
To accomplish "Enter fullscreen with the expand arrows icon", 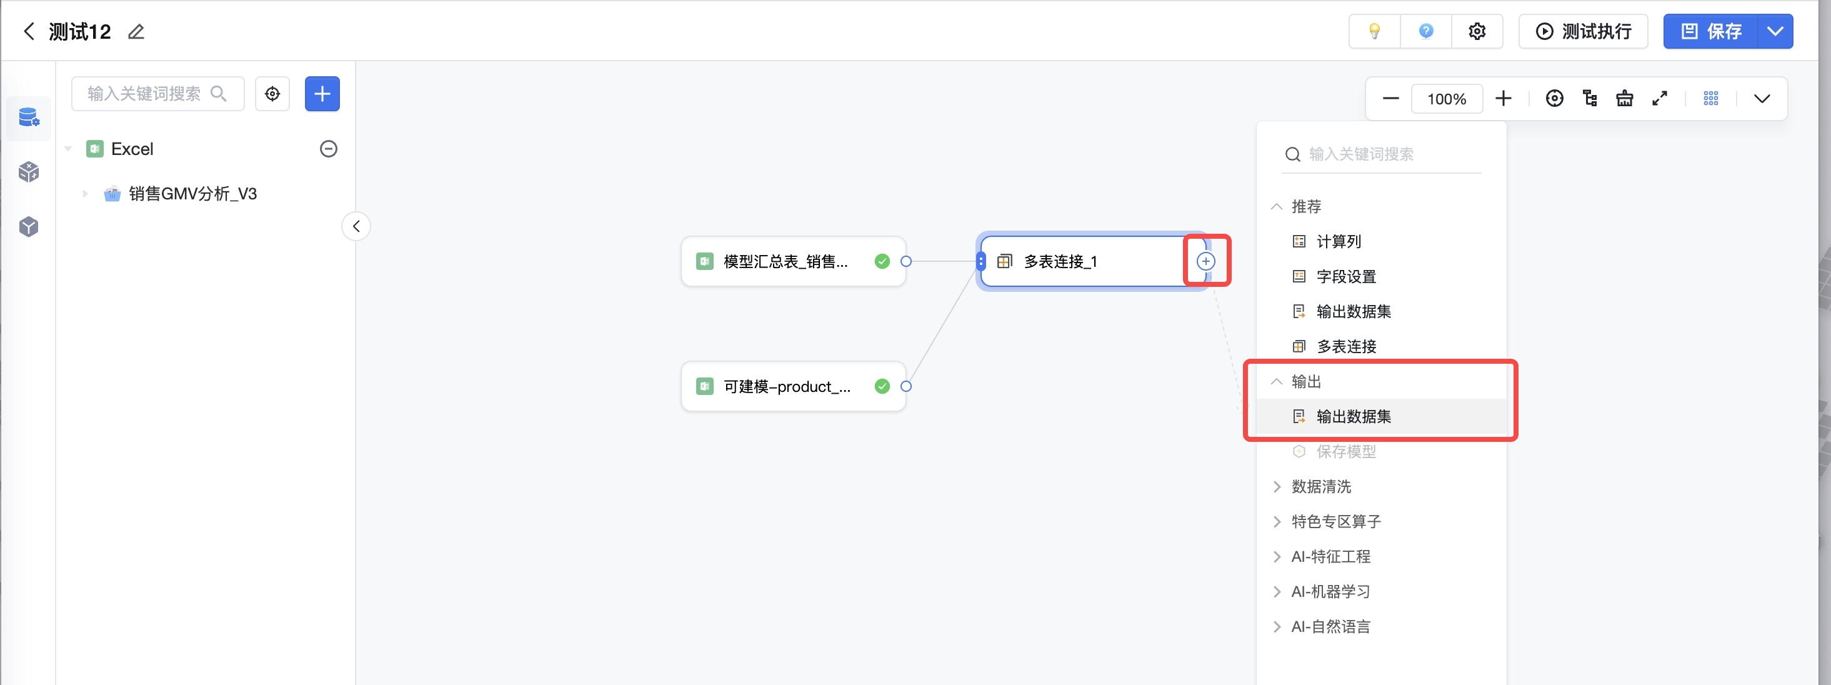I will pos(1660,99).
